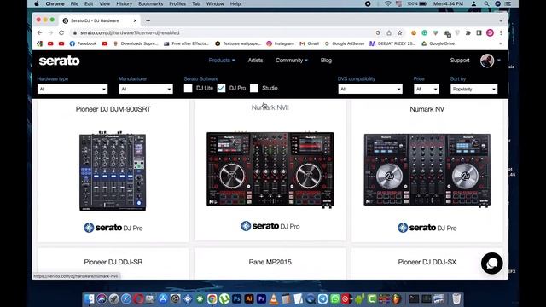The height and width of the screenshot is (307, 546).
Task: Open the Pioneer DJ DJM-900SRT title
Action: [x=113, y=109]
